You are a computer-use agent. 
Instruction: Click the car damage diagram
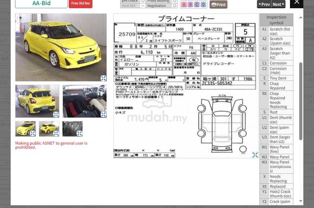coord(222,124)
